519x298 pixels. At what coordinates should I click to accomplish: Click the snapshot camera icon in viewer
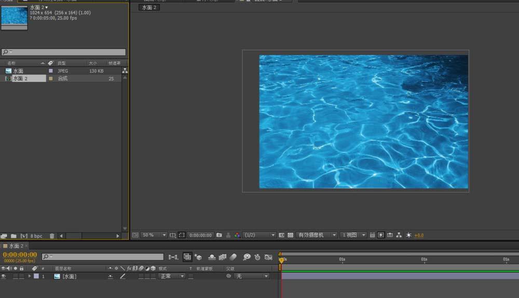(220, 235)
